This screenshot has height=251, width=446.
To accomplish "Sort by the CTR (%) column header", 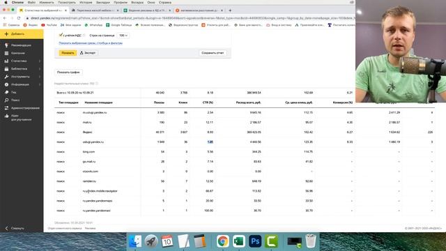I will (x=208, y=102).
